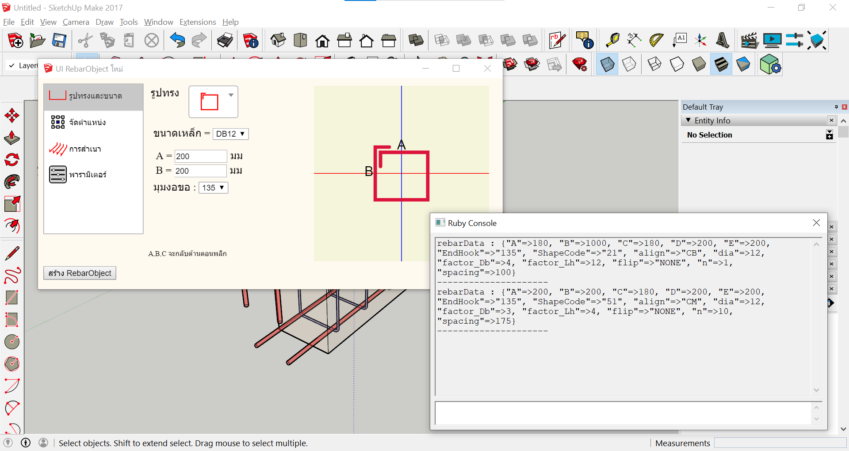
Task: Toggle the Monochrome style
Action: coord(743,65)
